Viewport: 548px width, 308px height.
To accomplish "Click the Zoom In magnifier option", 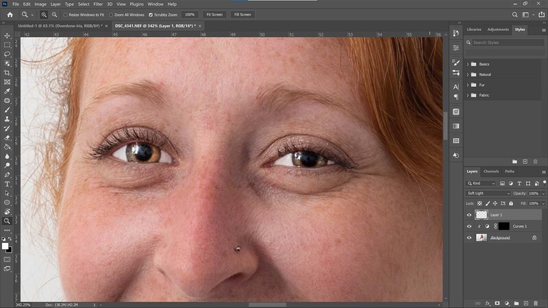I will [x=44, y=14].
